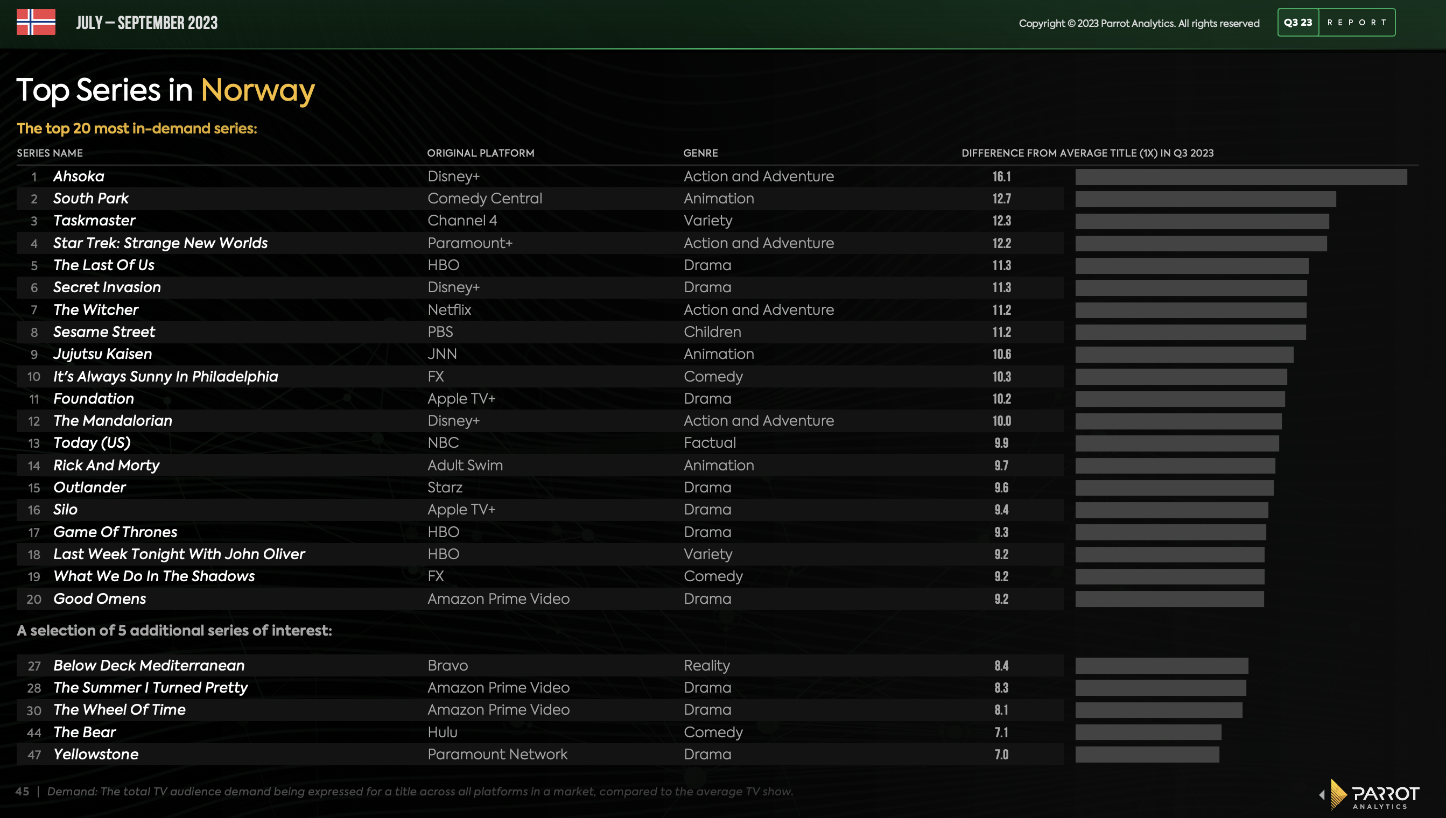1446x818 pixels.
Task: Click the 'July – September 2023' heading
Action: [x=146, y=23]
